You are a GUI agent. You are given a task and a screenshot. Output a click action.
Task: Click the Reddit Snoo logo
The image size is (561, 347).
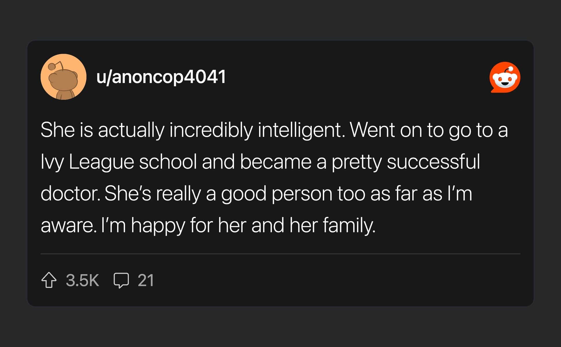(505, 77)
